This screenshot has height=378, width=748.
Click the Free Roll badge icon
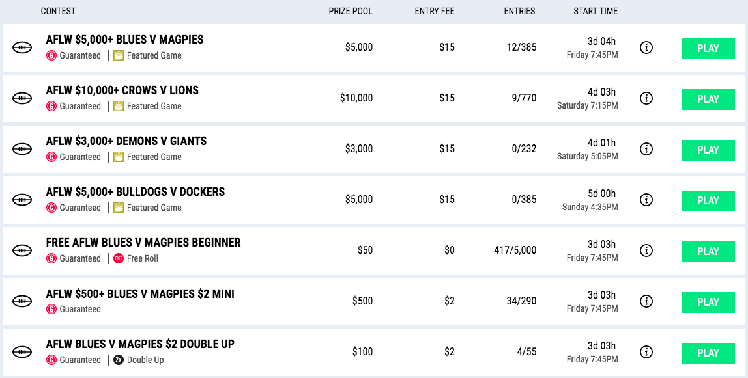click(119, 258)
